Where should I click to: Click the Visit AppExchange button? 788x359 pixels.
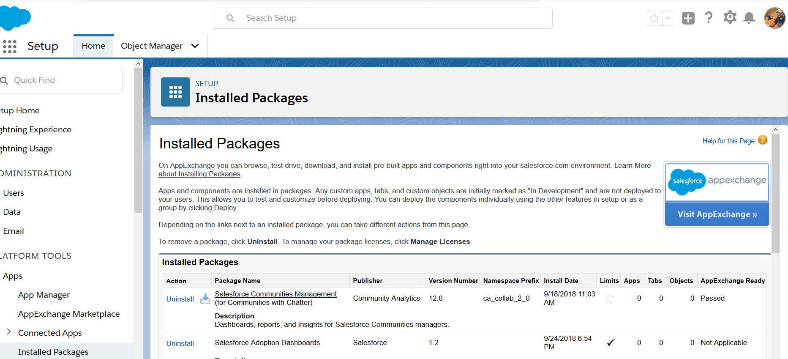tap(717, 214)
